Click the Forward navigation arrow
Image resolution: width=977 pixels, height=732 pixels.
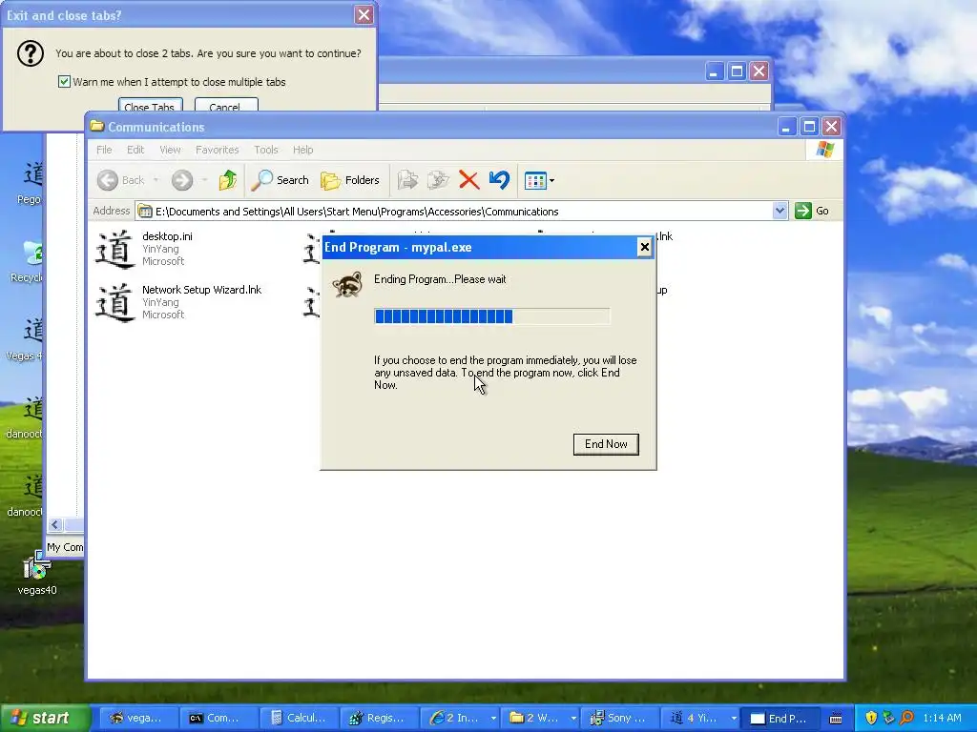point(182,180)
